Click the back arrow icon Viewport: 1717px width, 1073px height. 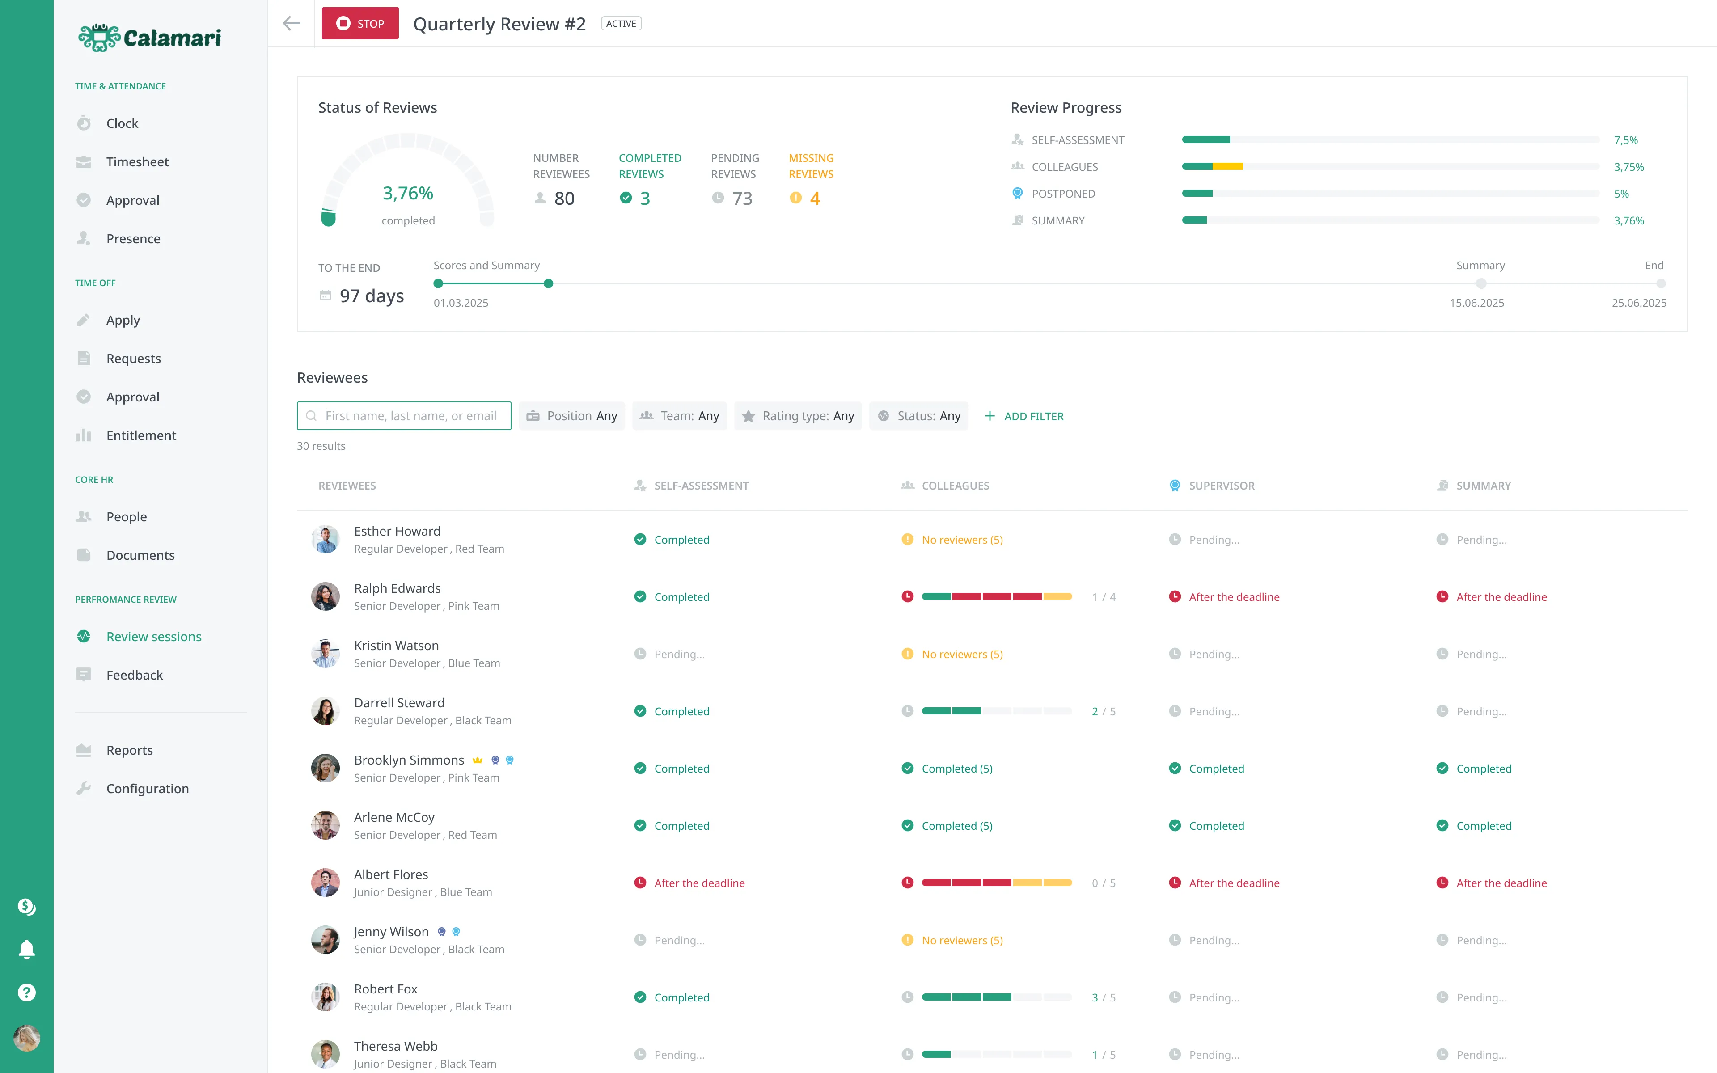[291, 23]
